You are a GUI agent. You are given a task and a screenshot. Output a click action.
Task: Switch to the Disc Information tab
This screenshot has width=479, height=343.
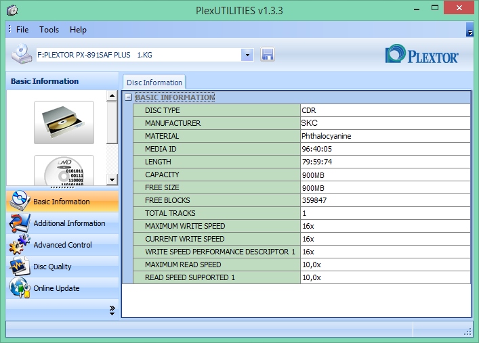154,83
